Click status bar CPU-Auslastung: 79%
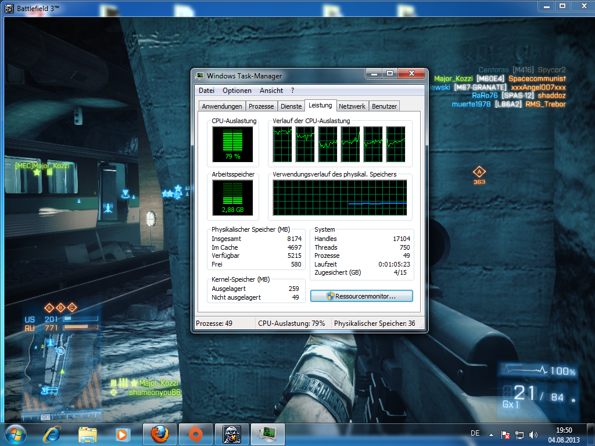Screen dimensions: 595x446 tap(292, 323)
